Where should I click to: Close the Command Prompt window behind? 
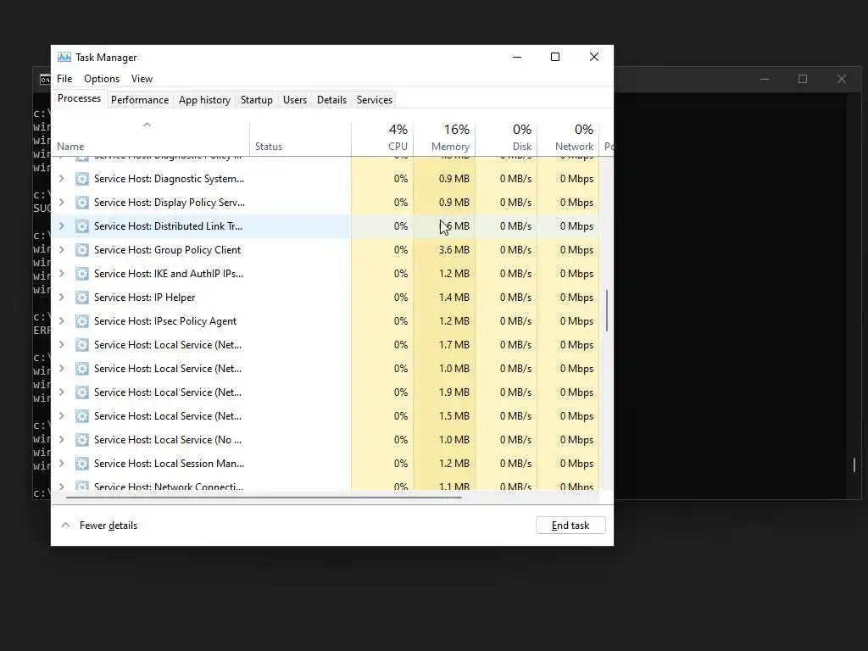point(842,79)
